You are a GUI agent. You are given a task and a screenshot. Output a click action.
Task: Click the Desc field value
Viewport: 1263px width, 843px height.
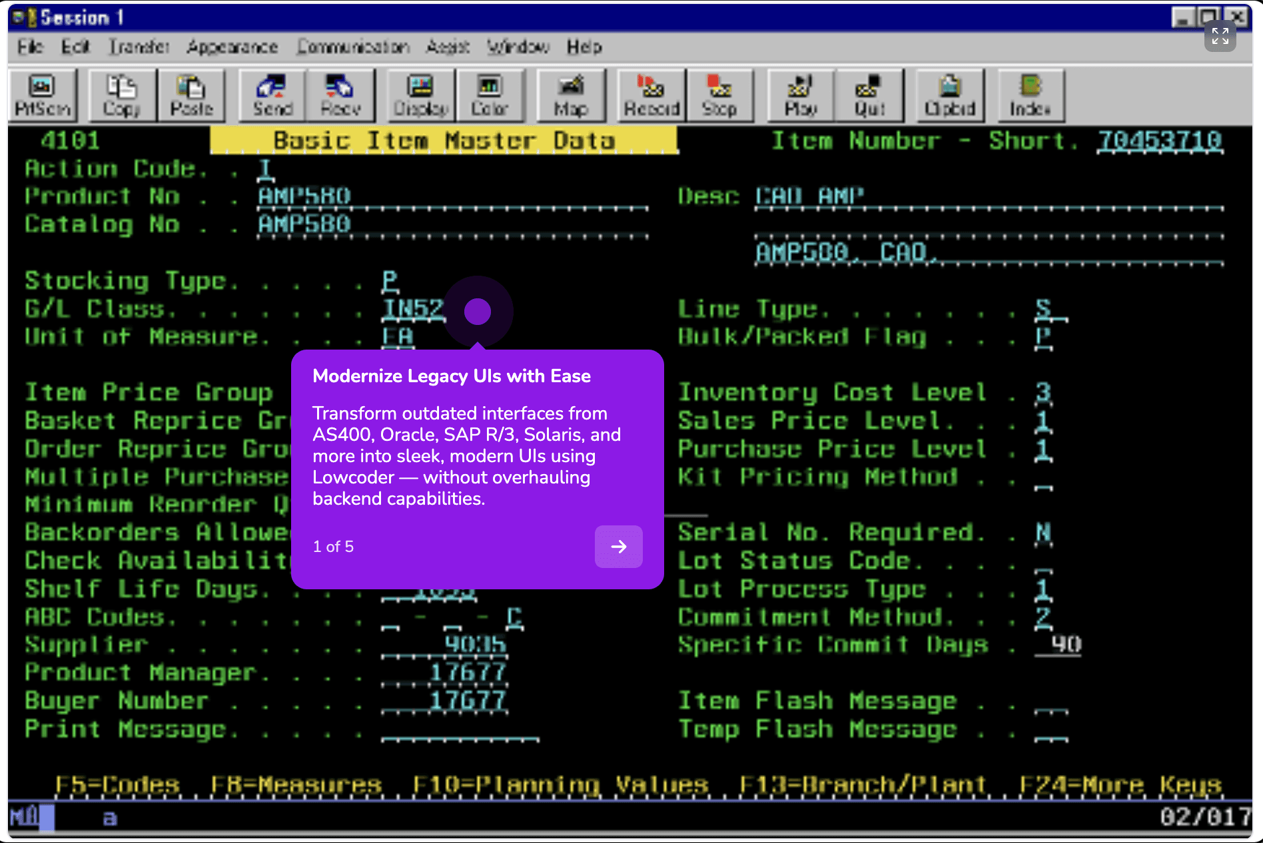click(x=989, y=197)
